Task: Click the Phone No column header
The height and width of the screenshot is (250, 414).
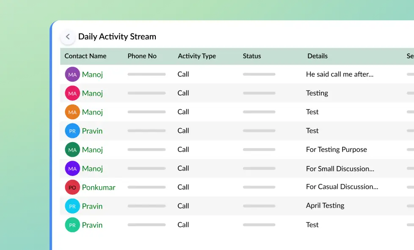Action: tap(142, 56)
